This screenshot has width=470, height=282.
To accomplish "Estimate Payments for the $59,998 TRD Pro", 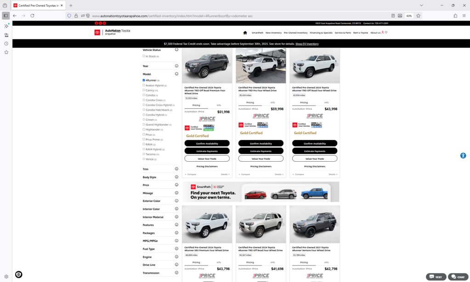I will coord(261,151).
